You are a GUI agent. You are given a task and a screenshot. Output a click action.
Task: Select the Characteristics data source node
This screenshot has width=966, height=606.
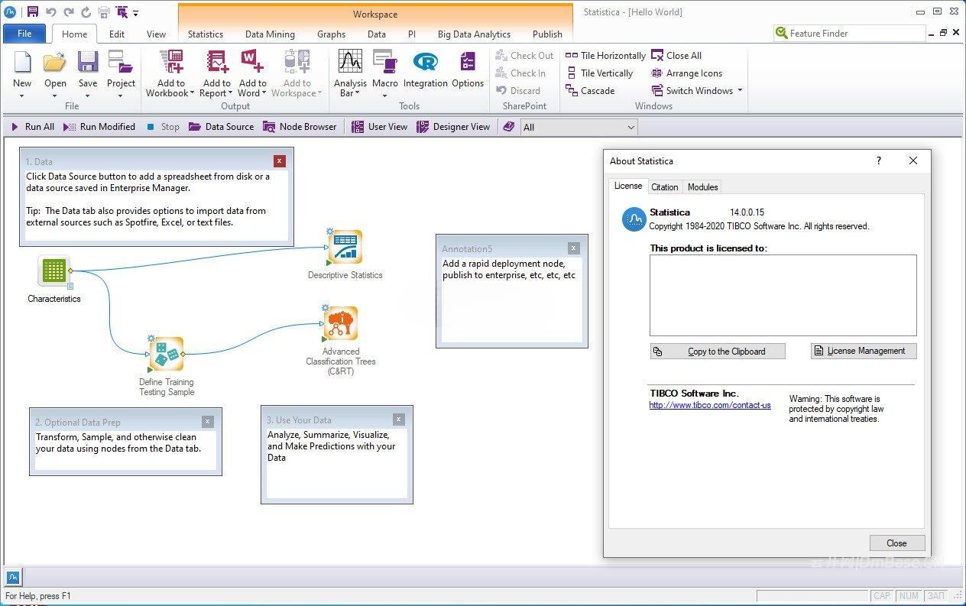pyautogui.click(x=53, y=271)
